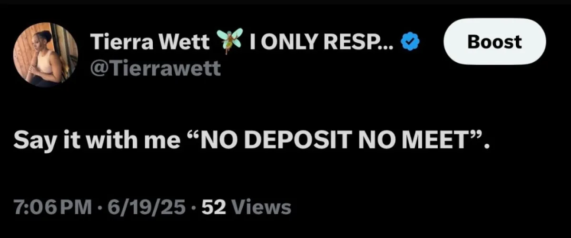Viewport: 571px width, 238px height.
Task: Click the display name Tierra Wett
Action: click(150, 42)
